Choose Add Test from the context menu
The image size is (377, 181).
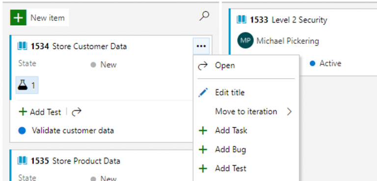pyautogui.click(x=246, y=169)
